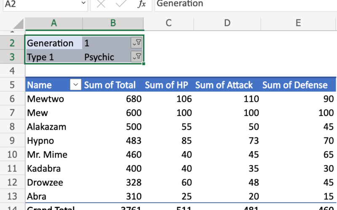
Task: Select row 11 header
Action: tap(12, 168)
